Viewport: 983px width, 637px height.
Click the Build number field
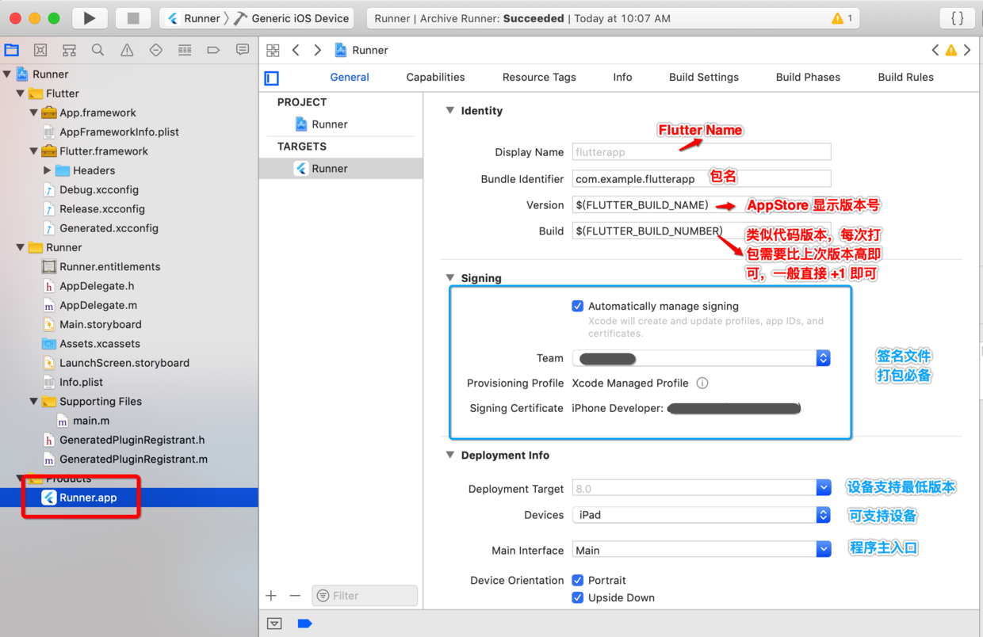click(x=702, y=231)
